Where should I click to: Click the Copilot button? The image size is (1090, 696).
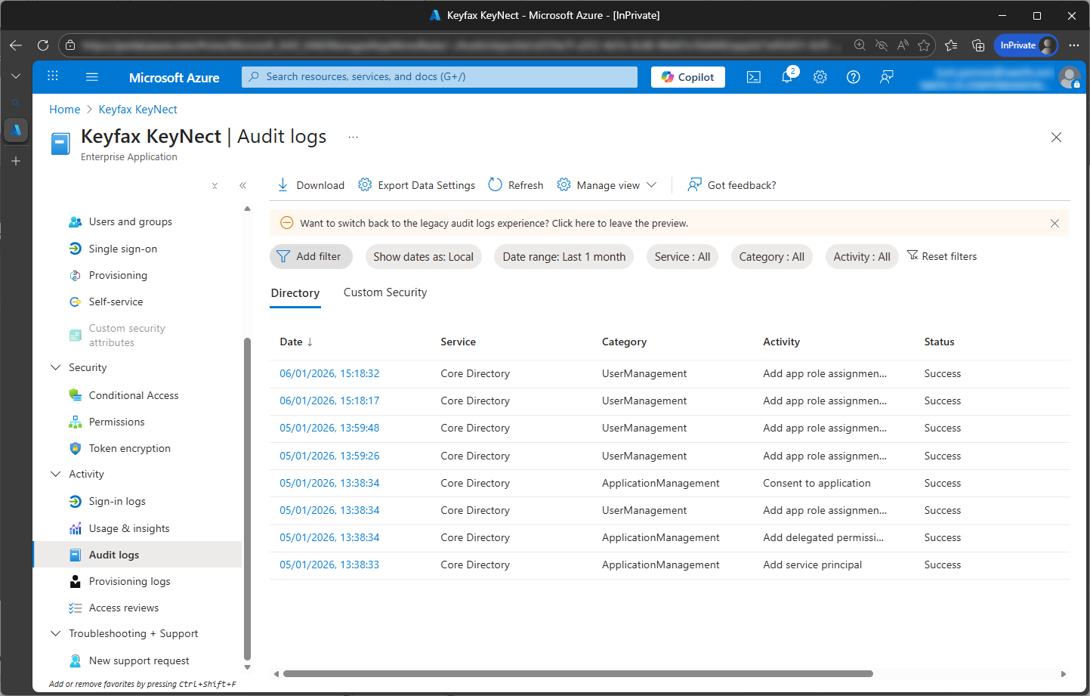(687, 77)
